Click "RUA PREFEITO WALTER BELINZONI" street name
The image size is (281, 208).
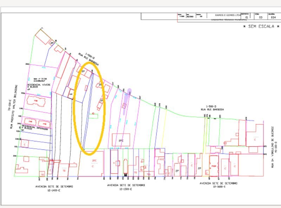[14, 107]
